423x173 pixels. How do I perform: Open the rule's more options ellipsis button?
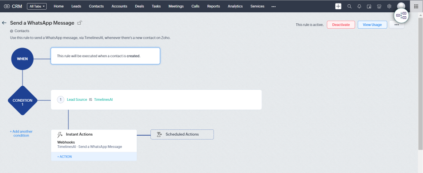pos(397,25)
